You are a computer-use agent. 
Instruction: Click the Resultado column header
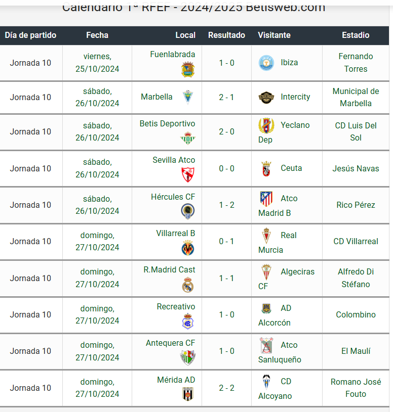[x=226, y=35]
